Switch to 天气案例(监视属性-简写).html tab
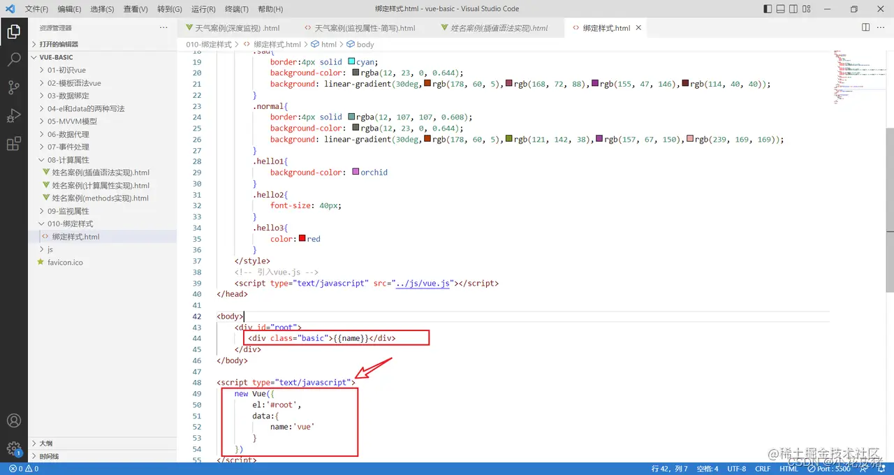The width and height of the screenshot is (894, 475). pyautogui.click(x=365, y=28)
